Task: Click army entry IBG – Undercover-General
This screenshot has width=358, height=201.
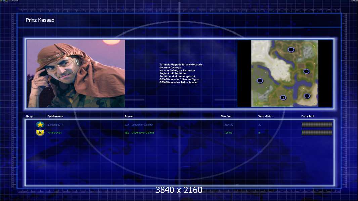Action: coord(139,133)
